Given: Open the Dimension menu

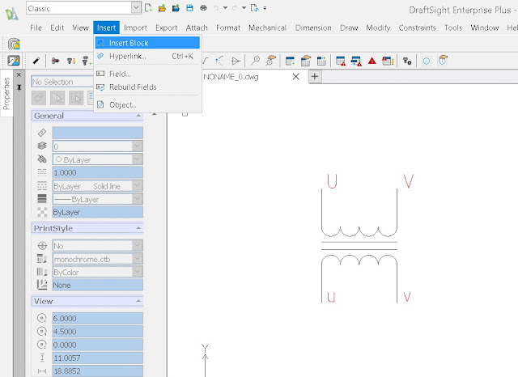Looking at the screenshot, I should click(313, 28).
